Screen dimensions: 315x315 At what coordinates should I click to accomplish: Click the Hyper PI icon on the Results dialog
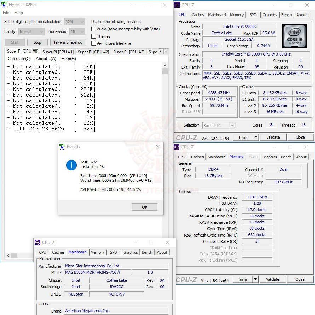pos(62,146)
